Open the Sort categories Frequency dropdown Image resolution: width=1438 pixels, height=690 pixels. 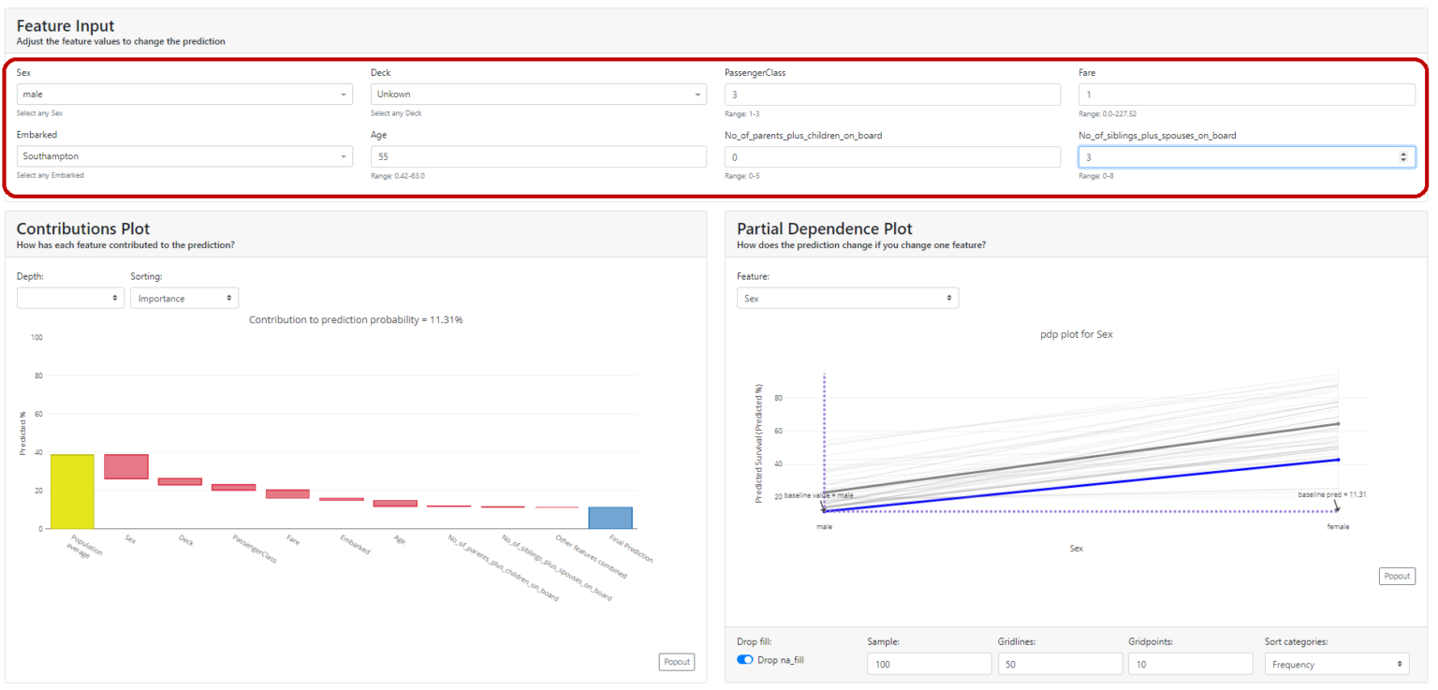coord(1337,664)
